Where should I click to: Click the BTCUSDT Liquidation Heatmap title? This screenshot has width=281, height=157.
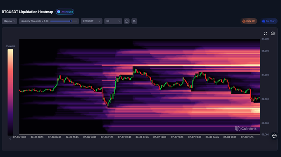pos(28,12)
